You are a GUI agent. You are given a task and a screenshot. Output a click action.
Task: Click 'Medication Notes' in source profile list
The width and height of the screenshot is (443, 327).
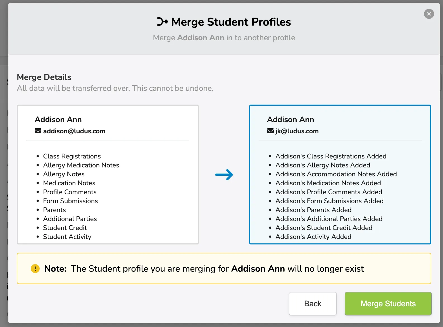69,183
